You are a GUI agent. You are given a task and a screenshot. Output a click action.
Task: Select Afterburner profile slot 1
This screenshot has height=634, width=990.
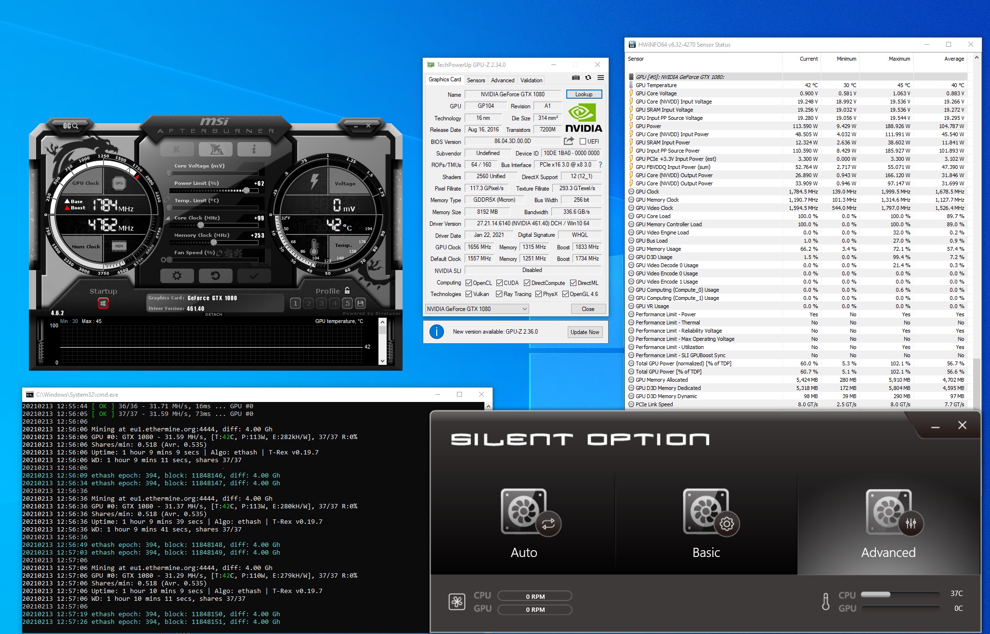[296, 303]
